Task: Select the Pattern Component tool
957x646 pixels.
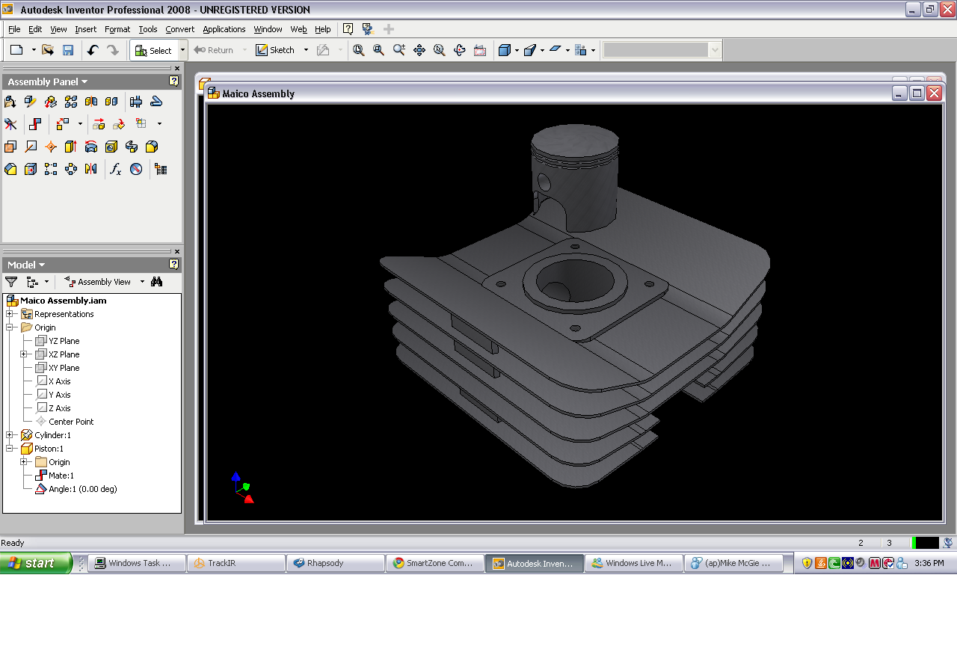Action: [x=71, y=102]
